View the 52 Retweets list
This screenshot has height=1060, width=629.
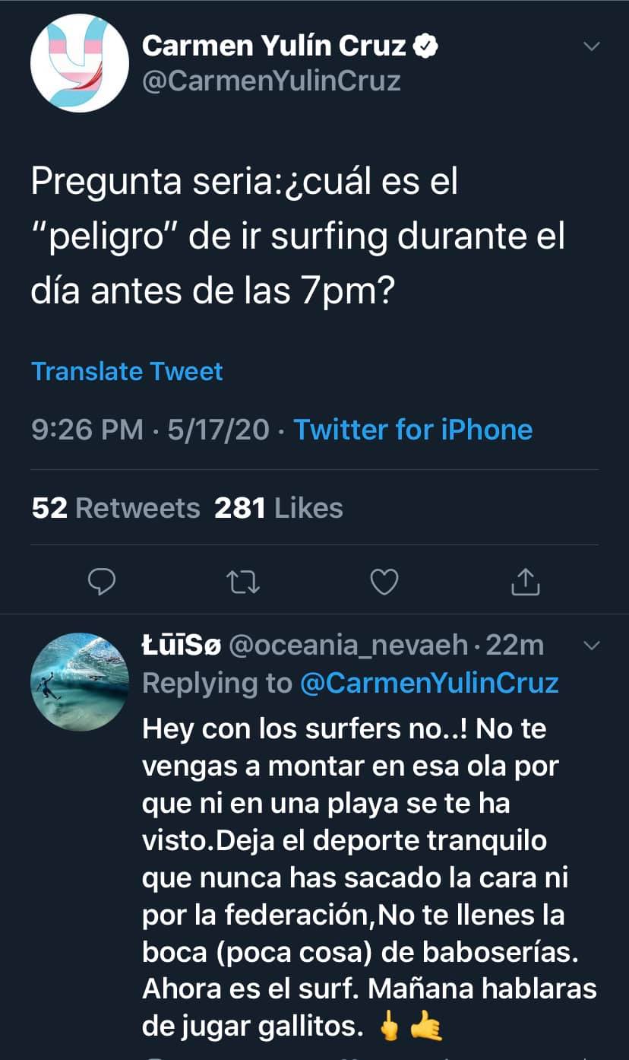pyautogui.click(x=115, y=508)
